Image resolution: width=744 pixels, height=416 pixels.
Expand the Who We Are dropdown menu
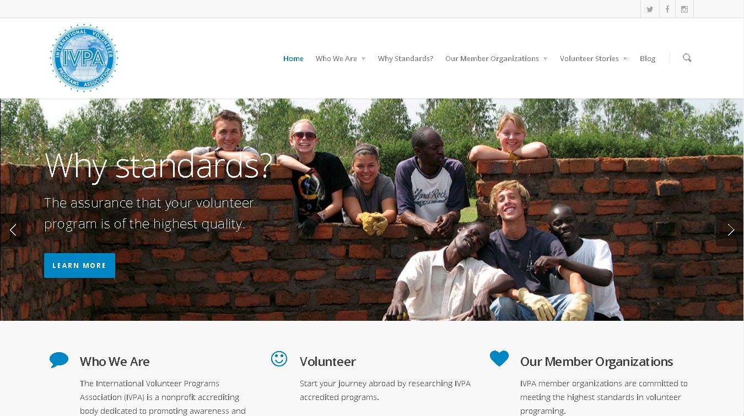(x=341, y=58)
